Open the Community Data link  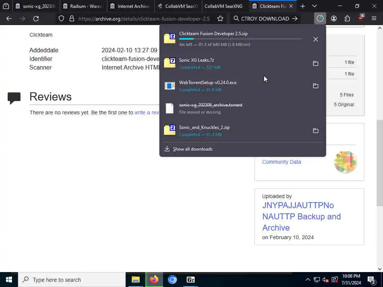pyautogui.click(x=281, y=162)
